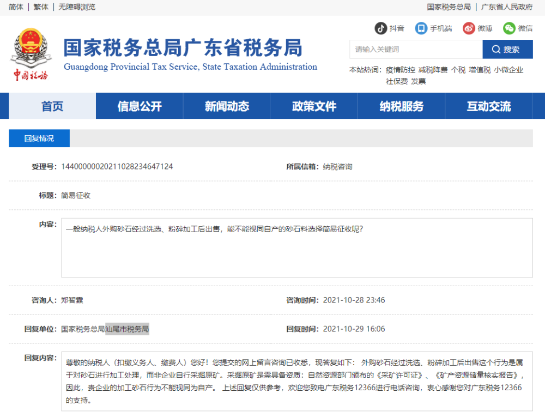Viewport: 545px width, 418px height.
Task: Switch to 简体 simplified Chinese
Action: (x=16, y=7)
